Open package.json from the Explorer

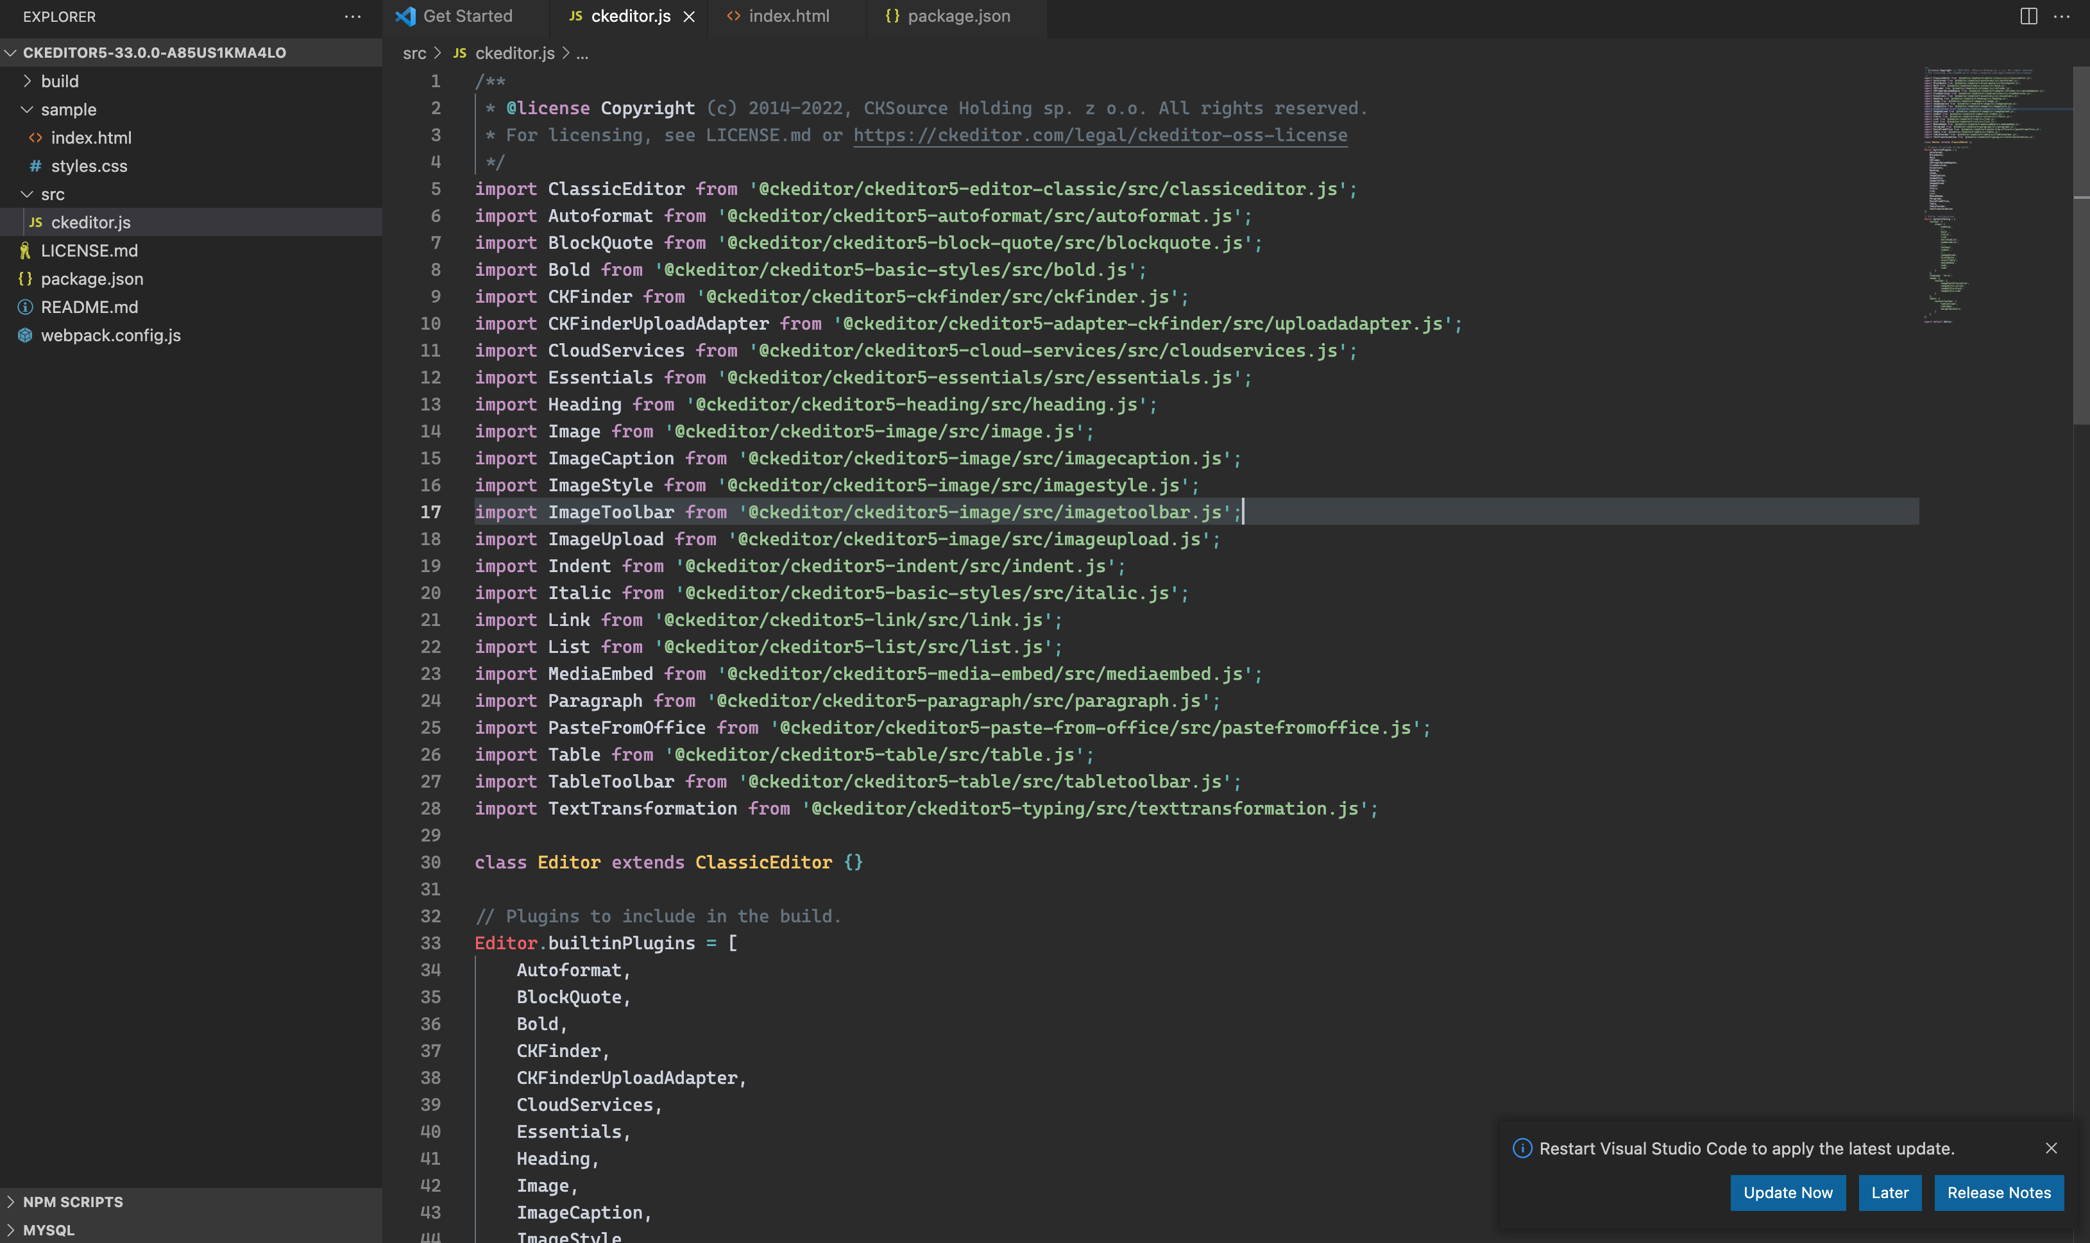(x=191, y=278)
